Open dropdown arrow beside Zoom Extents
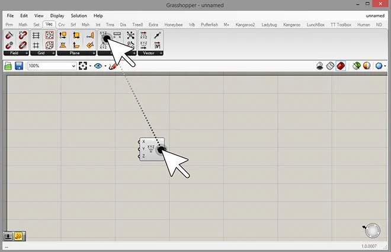 point(90,66)
